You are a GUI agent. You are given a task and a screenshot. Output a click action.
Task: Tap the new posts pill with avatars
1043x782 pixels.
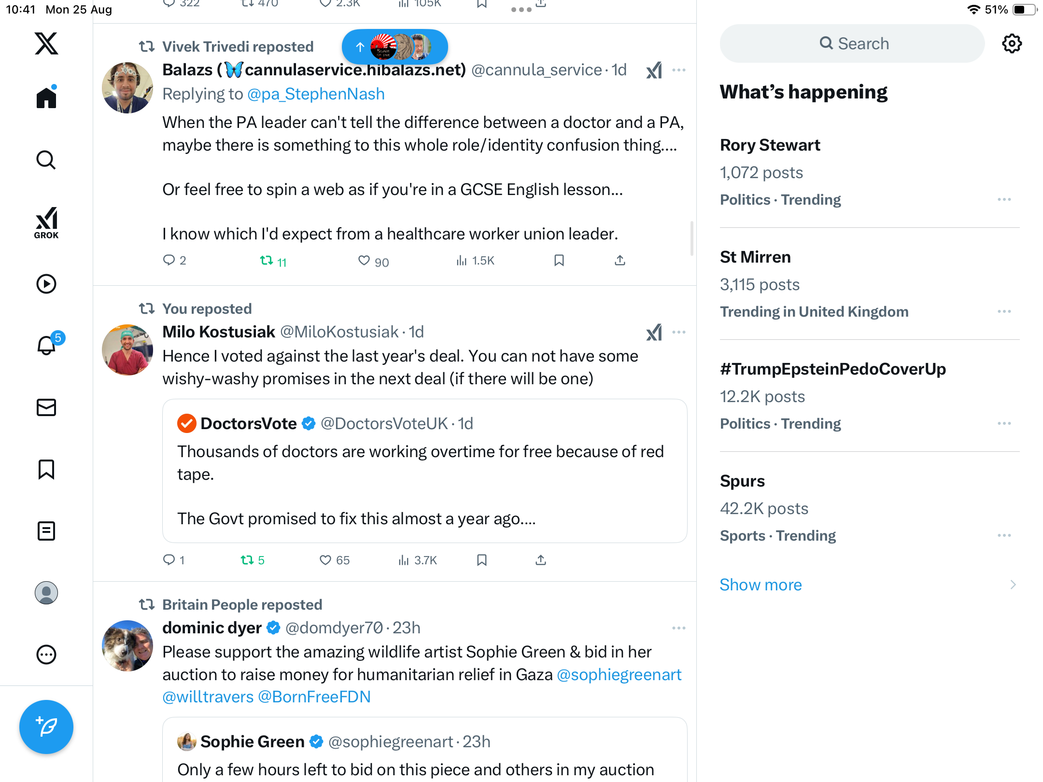pyautogui.click(x=395, y=47)
